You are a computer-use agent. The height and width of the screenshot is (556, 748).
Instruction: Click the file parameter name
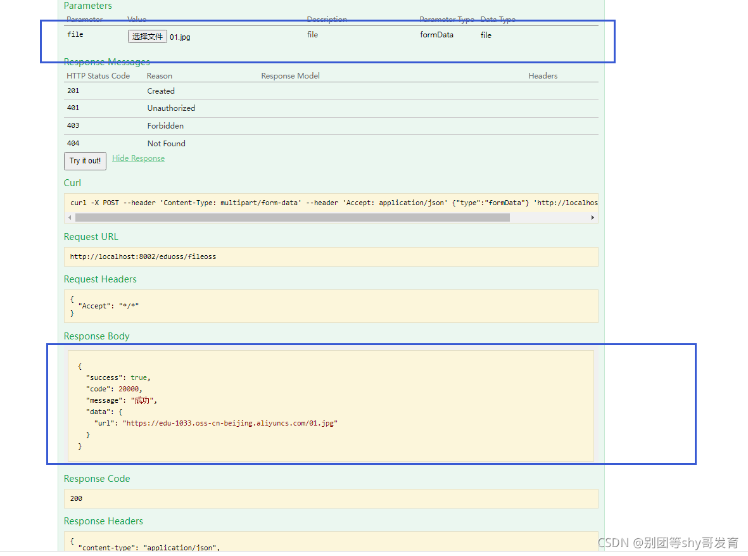75,34
